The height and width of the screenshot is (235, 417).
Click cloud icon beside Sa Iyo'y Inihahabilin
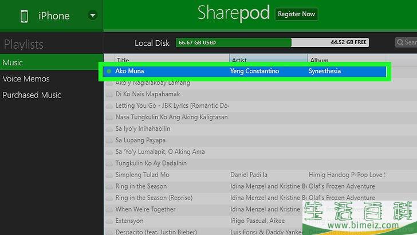[109, 129]
